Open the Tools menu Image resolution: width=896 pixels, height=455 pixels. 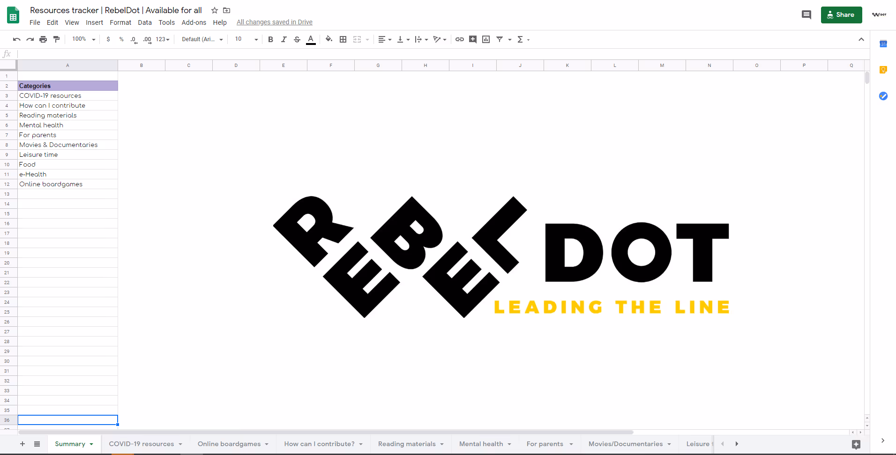coord(166,22)
